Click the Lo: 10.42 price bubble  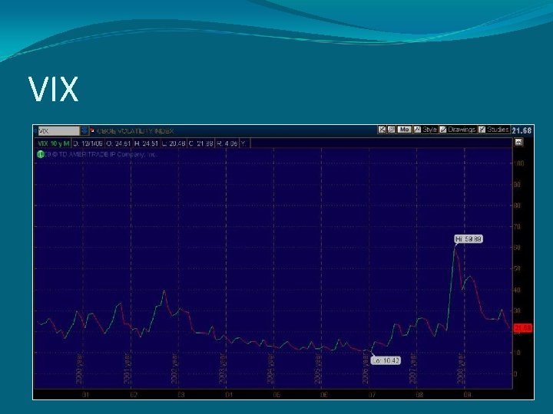point(386,360)
